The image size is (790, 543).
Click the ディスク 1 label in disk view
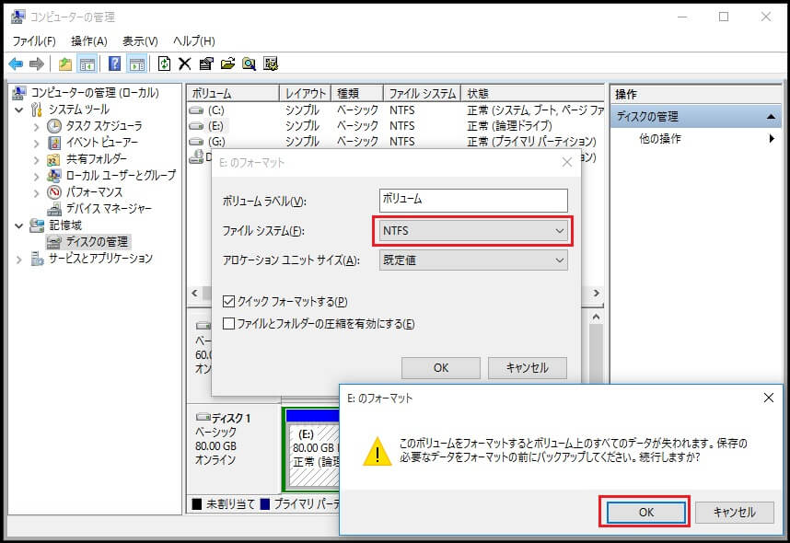coord(230,418)
